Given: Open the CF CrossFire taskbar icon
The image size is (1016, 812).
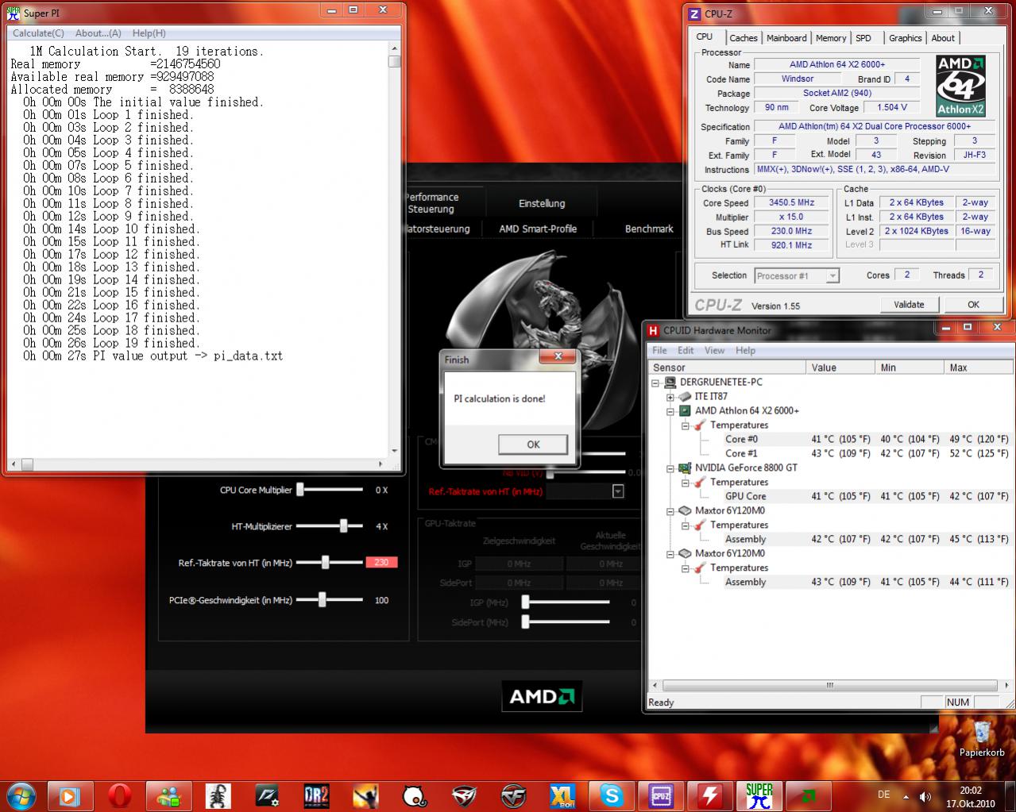Looking at the screenshot, I should click(x=513, y=795).
